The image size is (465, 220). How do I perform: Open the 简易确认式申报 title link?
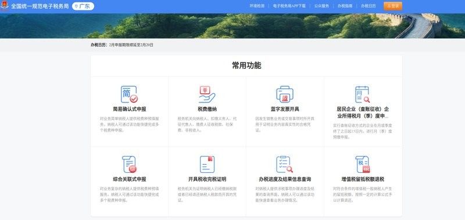129,109
